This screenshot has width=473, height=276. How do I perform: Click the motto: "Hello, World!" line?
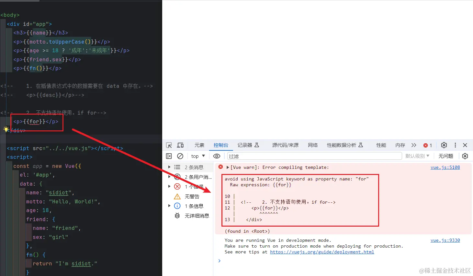63,201
